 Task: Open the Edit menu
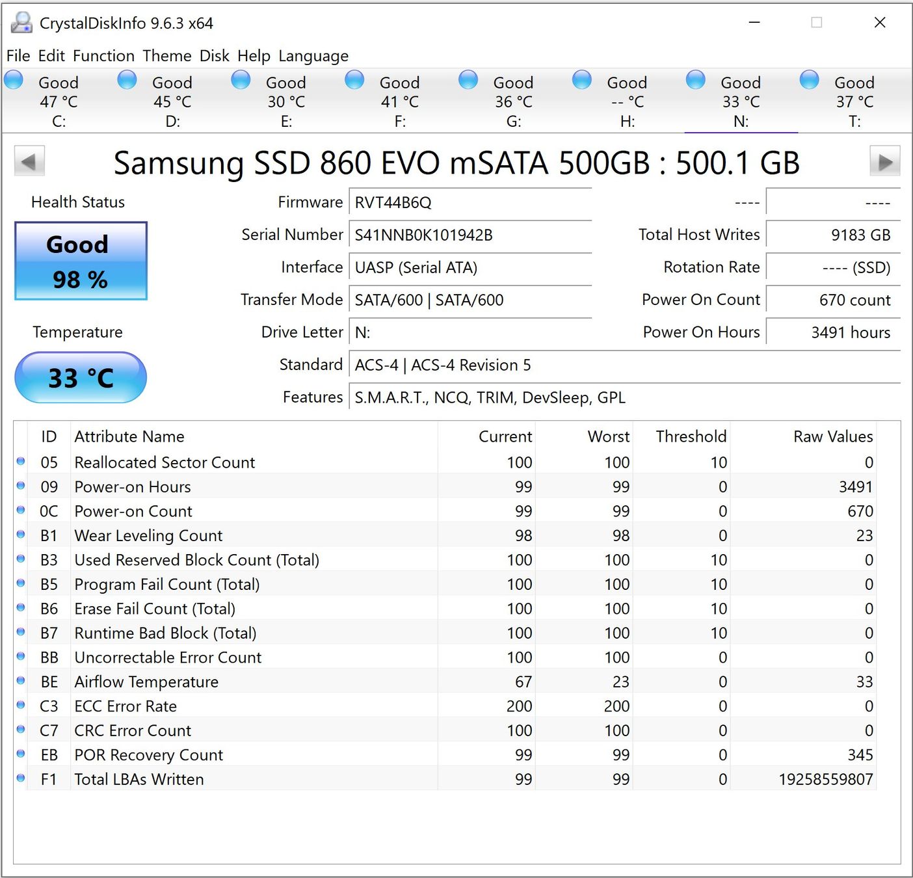[51, 56]
